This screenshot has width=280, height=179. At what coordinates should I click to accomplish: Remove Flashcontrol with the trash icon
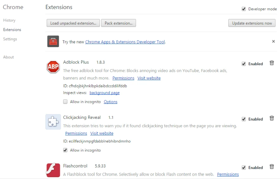[x=272, y=167]
